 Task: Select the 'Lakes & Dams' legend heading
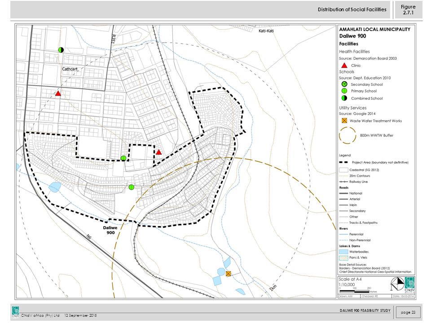pos(349,246)
